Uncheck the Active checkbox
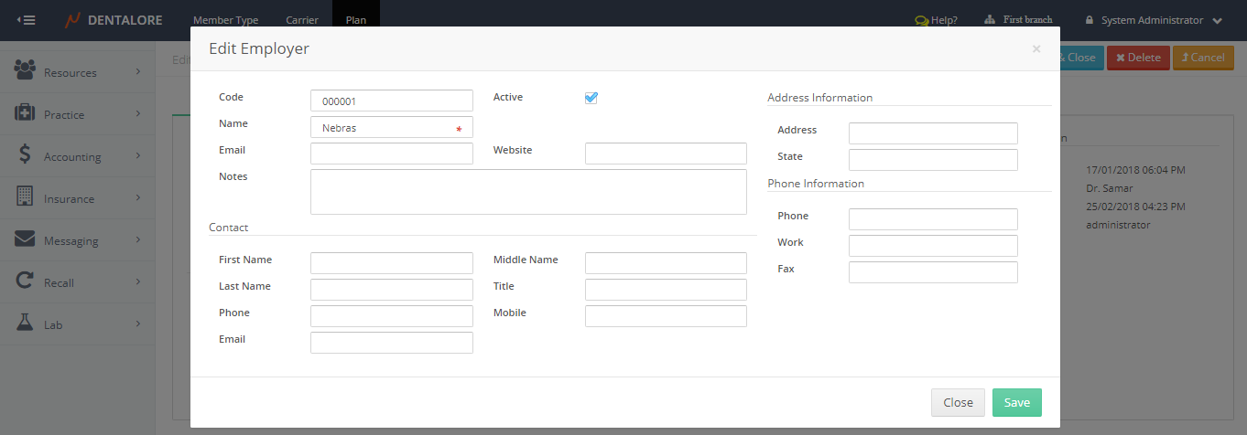The image size is (1247, 435). tap(591, 98)
